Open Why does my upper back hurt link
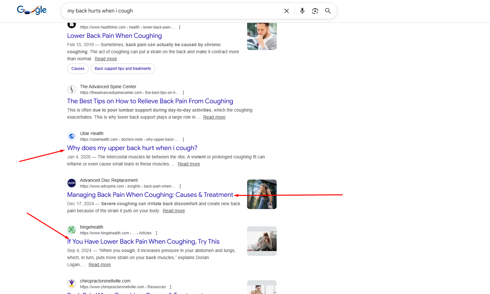490x294 pixels. 132,148
